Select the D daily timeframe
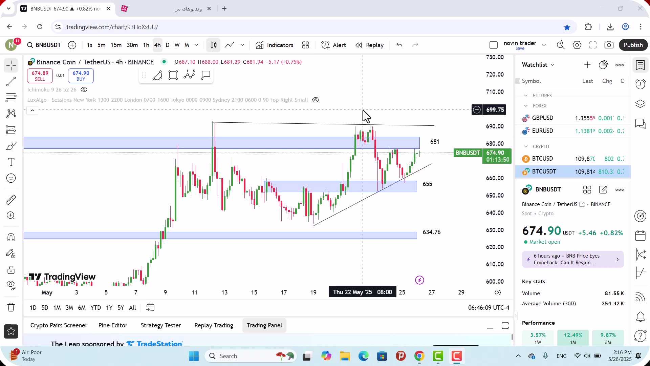Image resolution: width=650 pixels, height=366 pixels. [x=167, y=45]
